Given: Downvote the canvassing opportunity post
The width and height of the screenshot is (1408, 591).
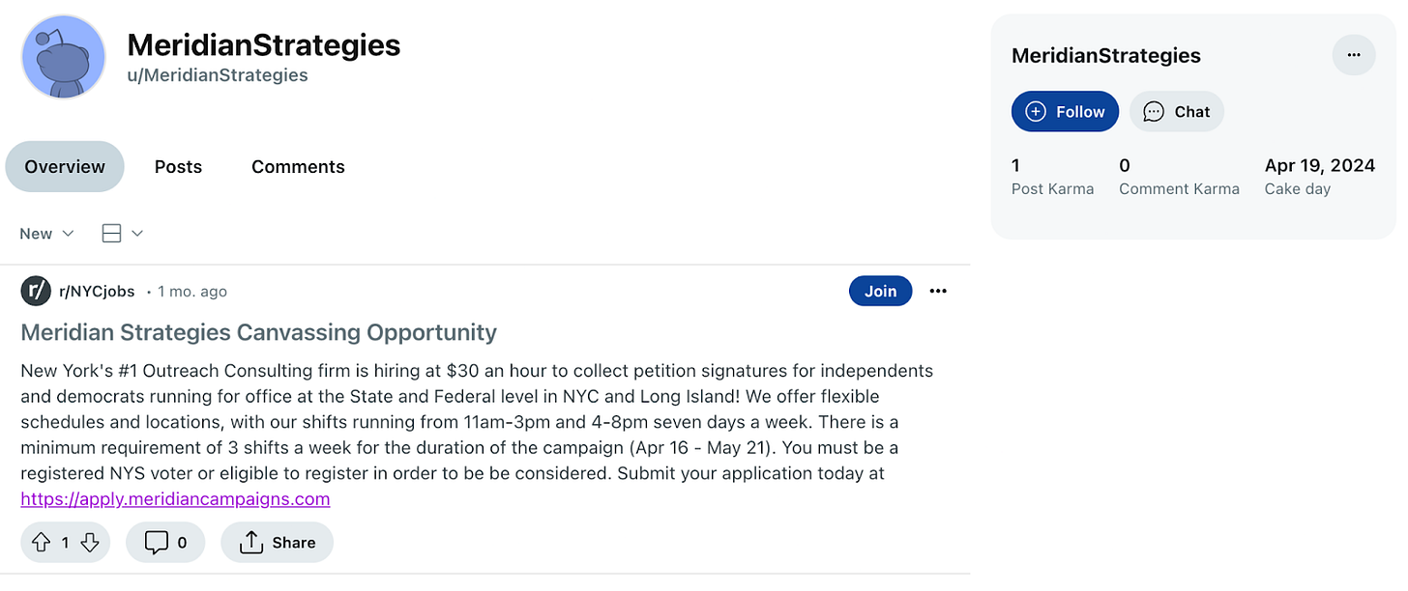Looking at the screenshot, I should (x=90, y=542).
